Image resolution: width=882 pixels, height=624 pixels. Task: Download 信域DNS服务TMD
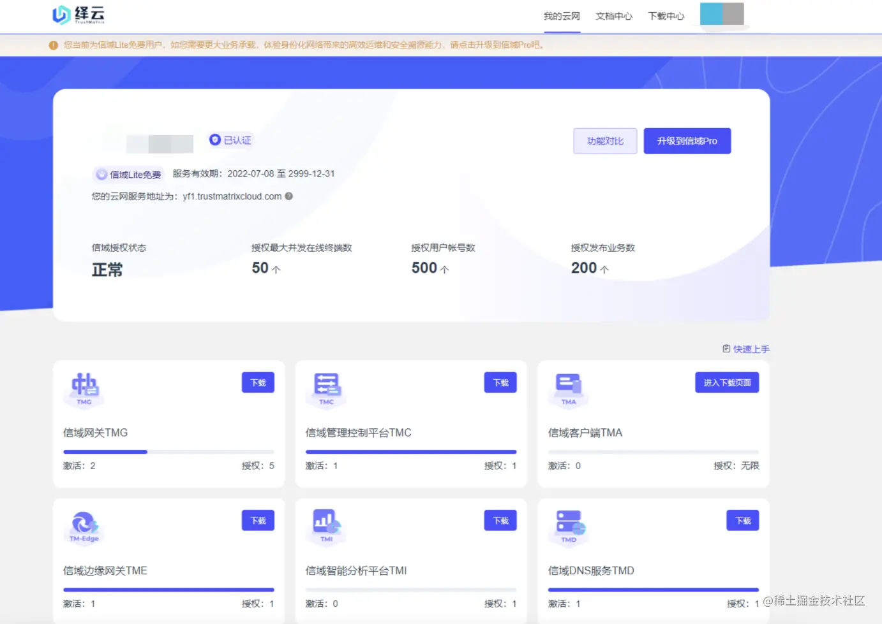(x=743, y=521)
